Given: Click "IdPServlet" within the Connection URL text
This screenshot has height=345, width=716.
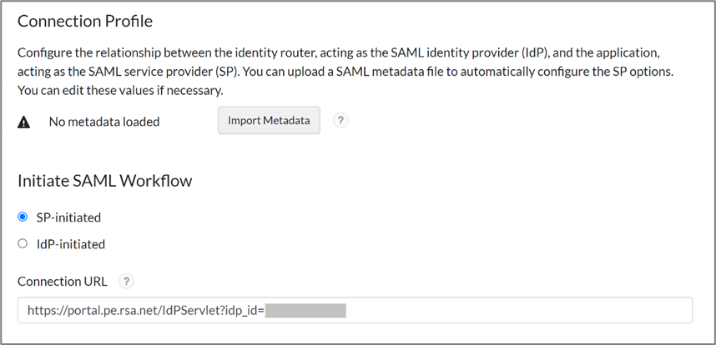Looking at the screenshot, I should 199,310.
